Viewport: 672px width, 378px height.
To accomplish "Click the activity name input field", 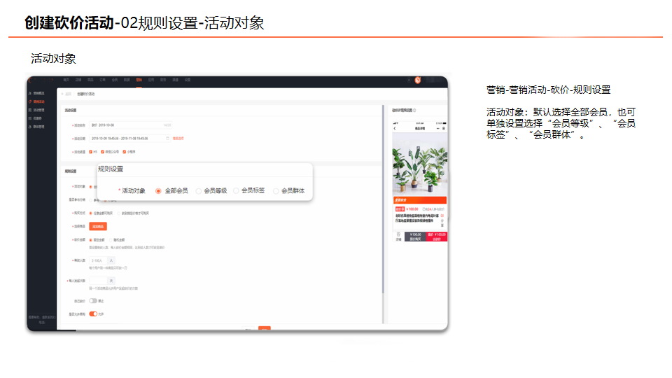I will 131,125.
